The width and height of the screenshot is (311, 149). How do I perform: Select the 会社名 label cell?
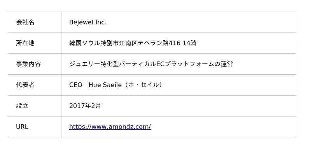coord(35,22)
